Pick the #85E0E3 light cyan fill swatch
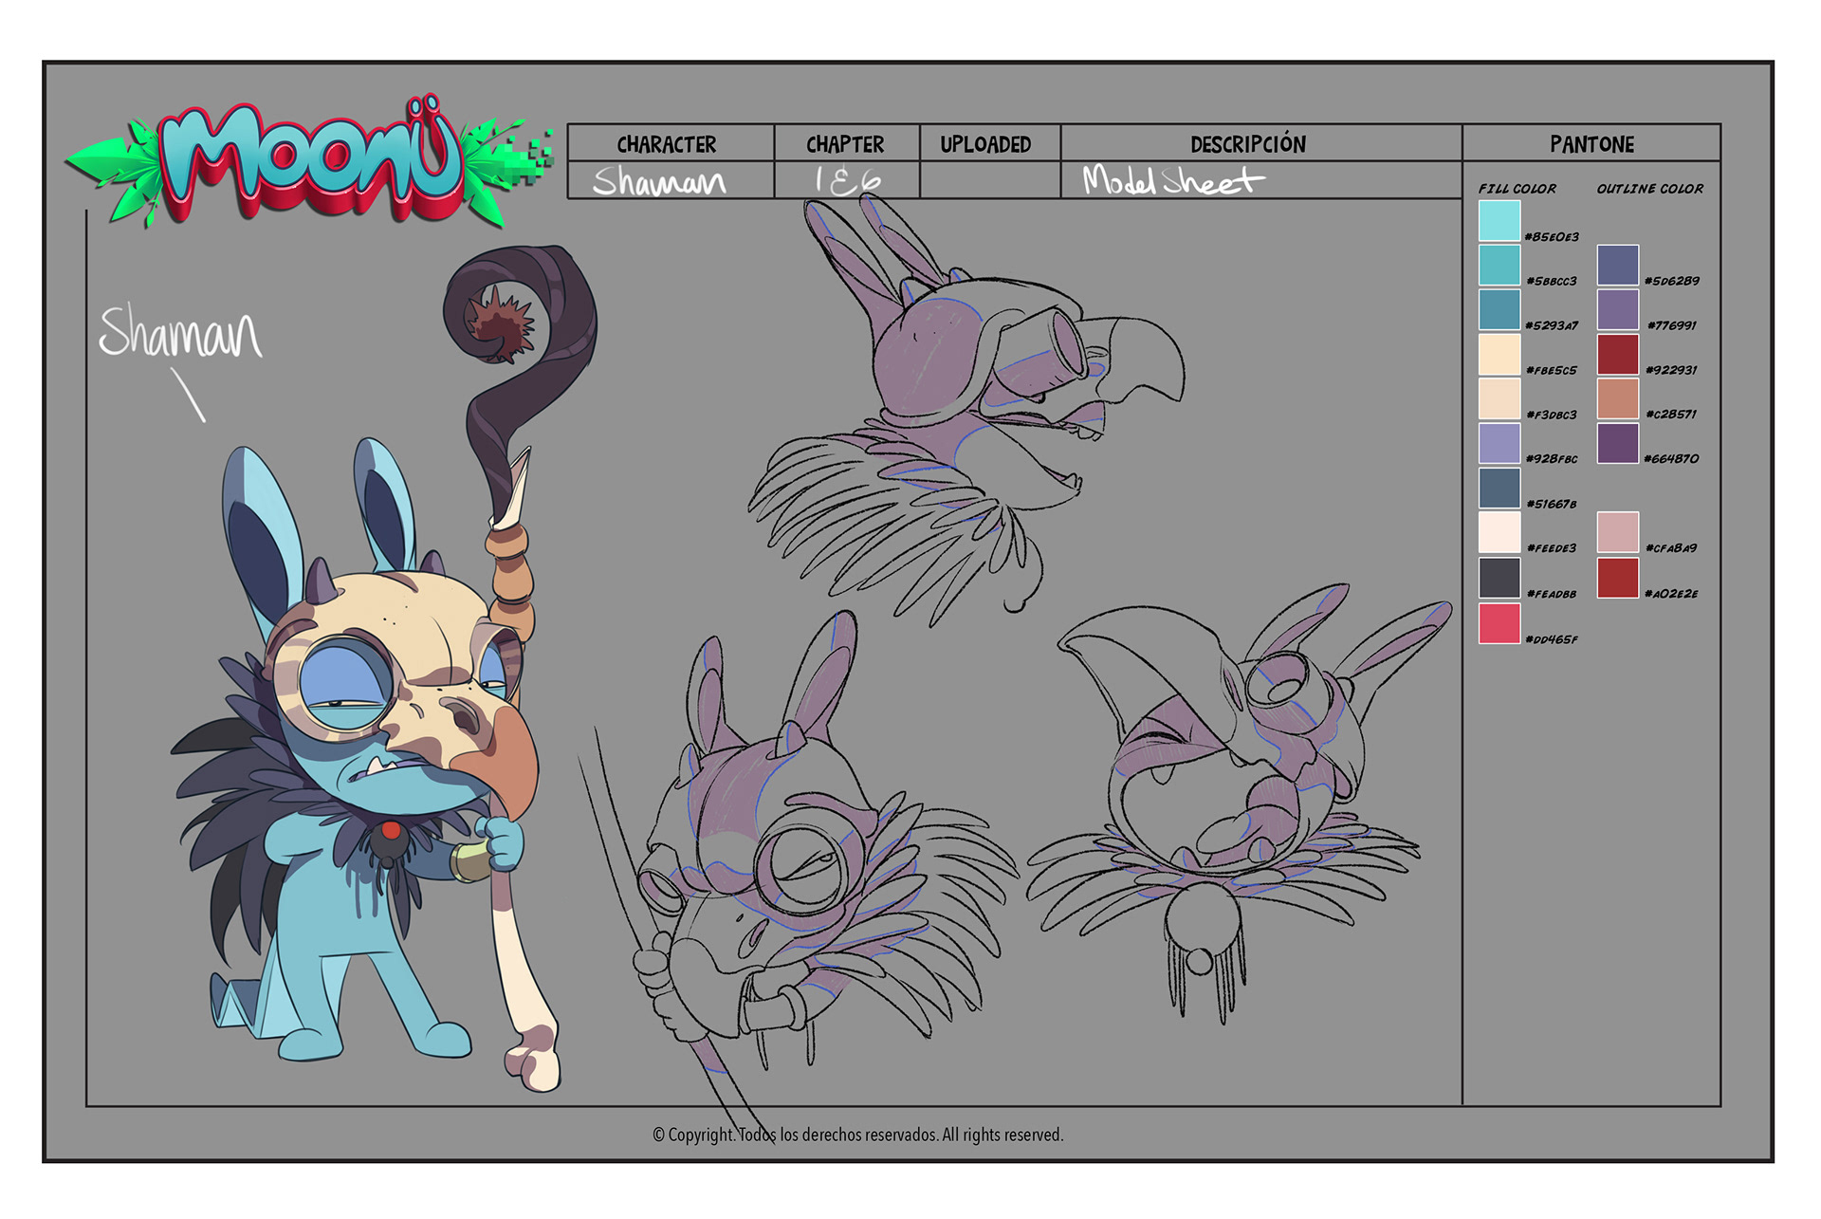 point(1499,221)
